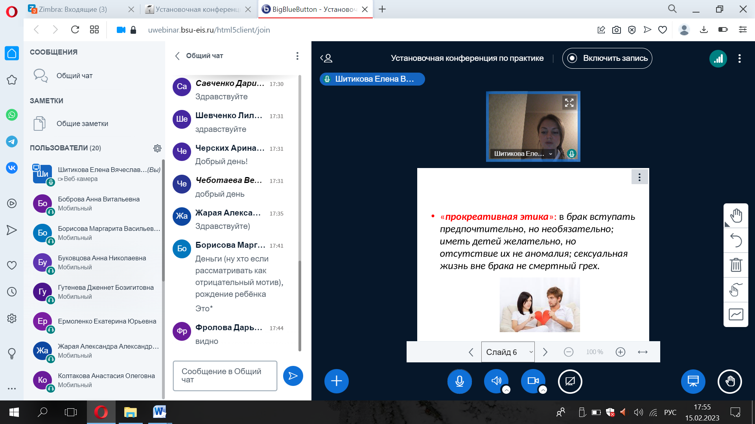Click the raise hand button

click(x=730, y=381)
